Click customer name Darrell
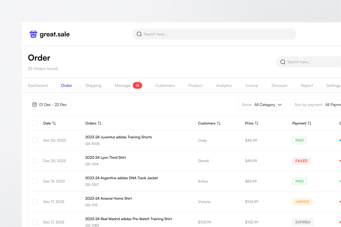This screenshot has height=227, width=341. [x=203, y=161]
